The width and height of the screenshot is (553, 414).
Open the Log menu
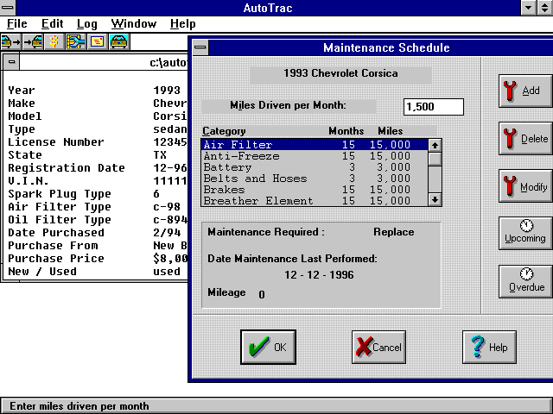(x=86, y=23)
